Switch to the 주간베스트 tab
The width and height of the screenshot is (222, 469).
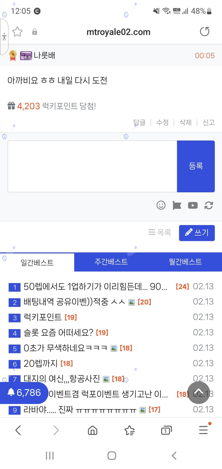click(x=111, y=262)
